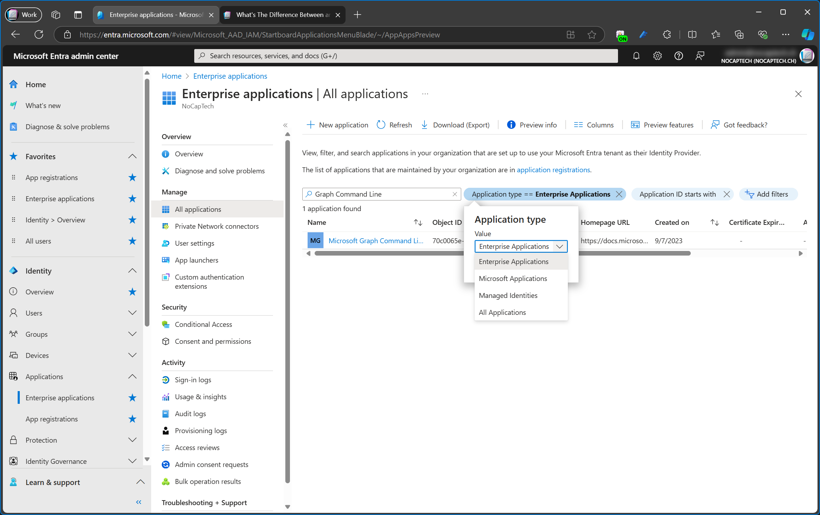Open the ellipsis menu beside the page title
The width and height of the screenshot is (820, 515).
425,94
